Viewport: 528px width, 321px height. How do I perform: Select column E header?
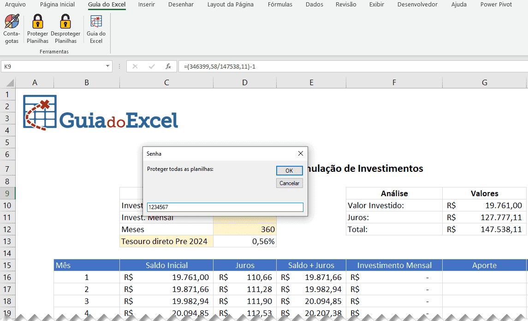click(x=311, y=83)
